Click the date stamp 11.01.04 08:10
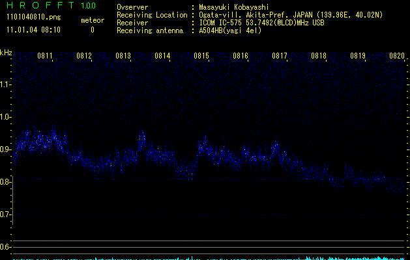This screenshot has height=260, width=410. pyautogui.click(x=33, y=30)
